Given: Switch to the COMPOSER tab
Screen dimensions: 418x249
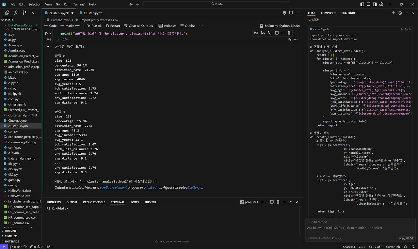Looking at the screenshot, I should coord(328,13).
